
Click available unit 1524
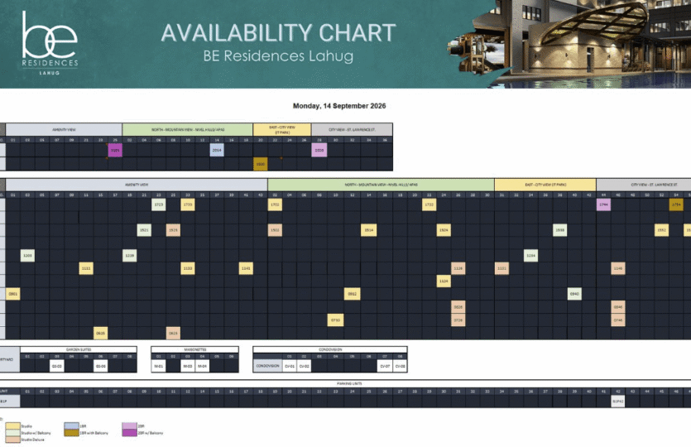pos(444,230)
